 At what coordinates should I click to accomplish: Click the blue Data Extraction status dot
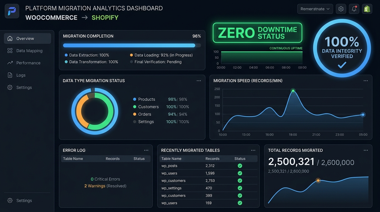[x=66, y=55]
